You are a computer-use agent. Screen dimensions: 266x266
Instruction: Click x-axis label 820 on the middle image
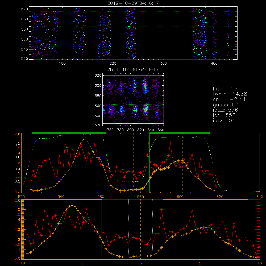(141, 130)
